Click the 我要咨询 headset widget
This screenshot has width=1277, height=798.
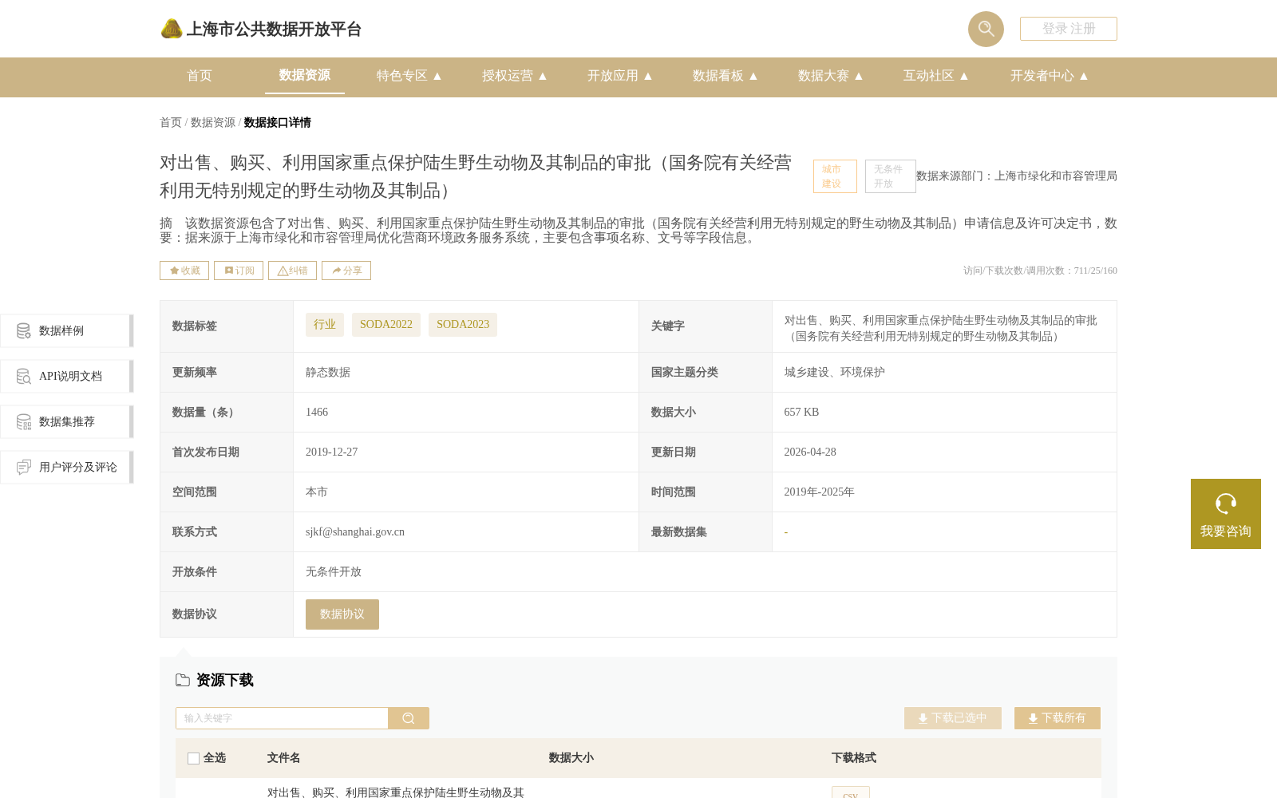[x=1226, y=514]
